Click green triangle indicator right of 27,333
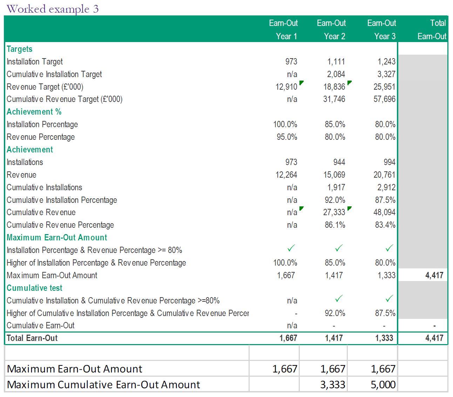 [349, 209]
